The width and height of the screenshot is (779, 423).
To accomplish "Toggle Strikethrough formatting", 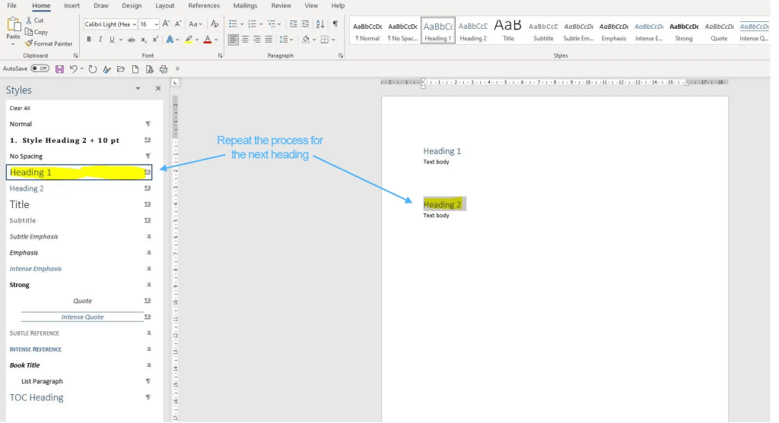I will pos(131,39).
